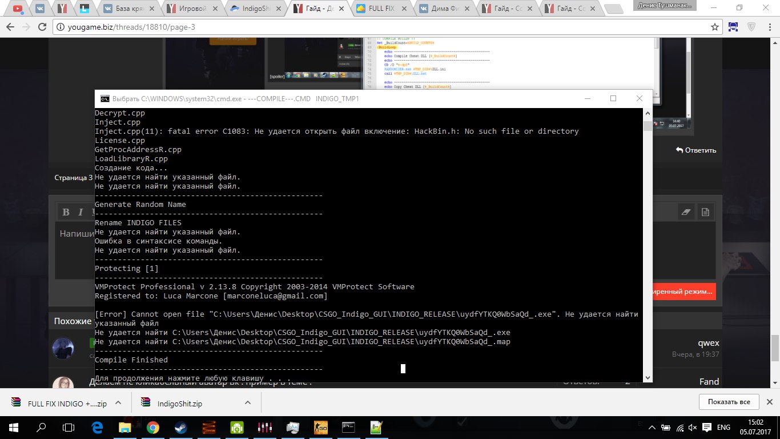Screen dimensions: 780x439
Task: Bookmark this page with the star
Action: click(x=714, y=27)
